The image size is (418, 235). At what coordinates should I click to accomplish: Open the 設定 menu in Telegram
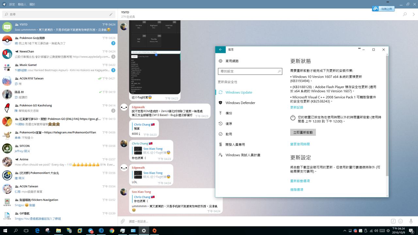[x=12, y=4]
